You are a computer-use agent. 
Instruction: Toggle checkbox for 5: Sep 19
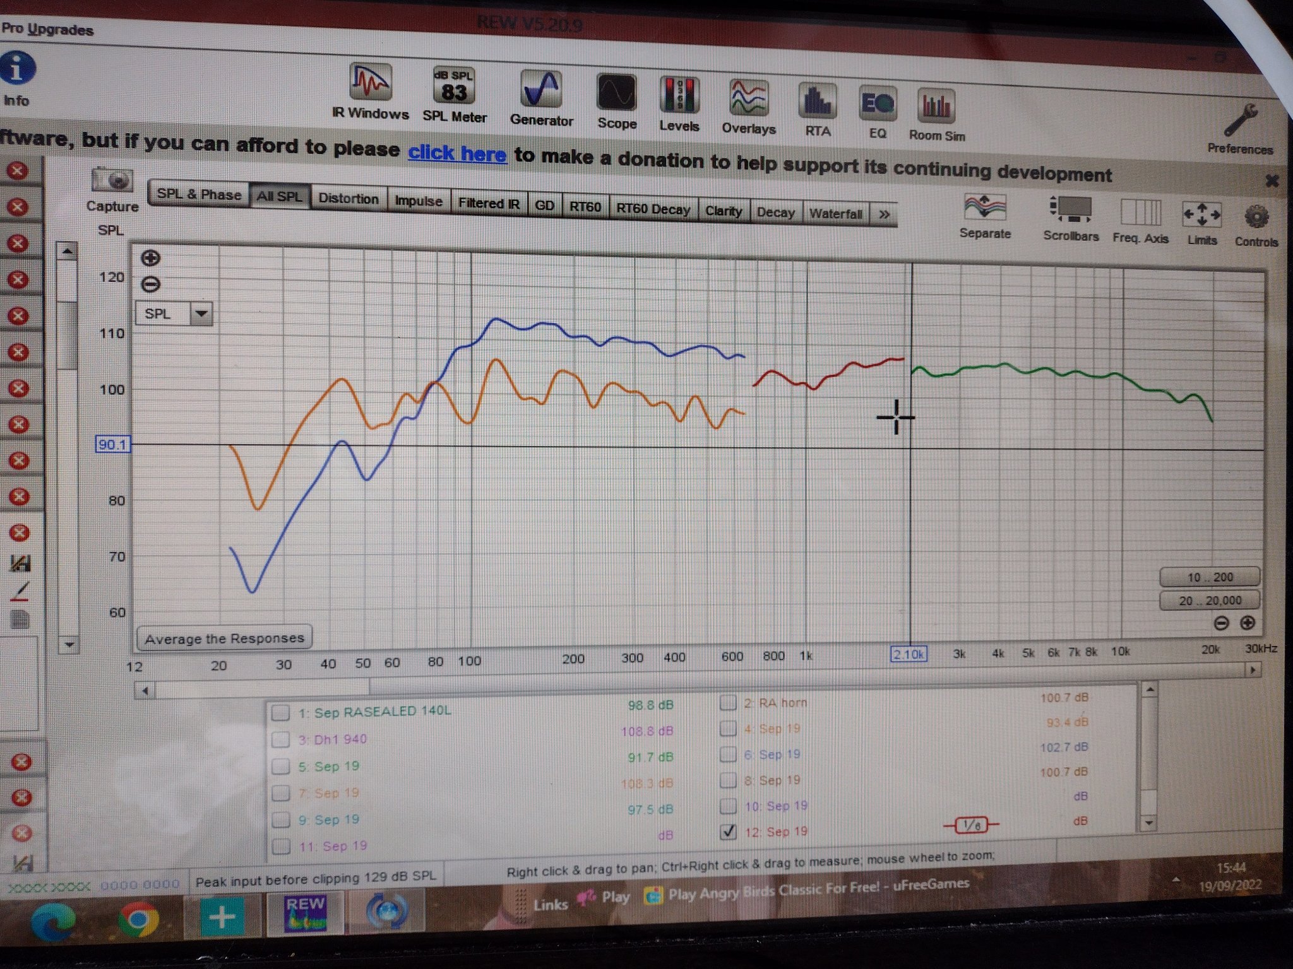pyautogui.click(x=281, y=767)
